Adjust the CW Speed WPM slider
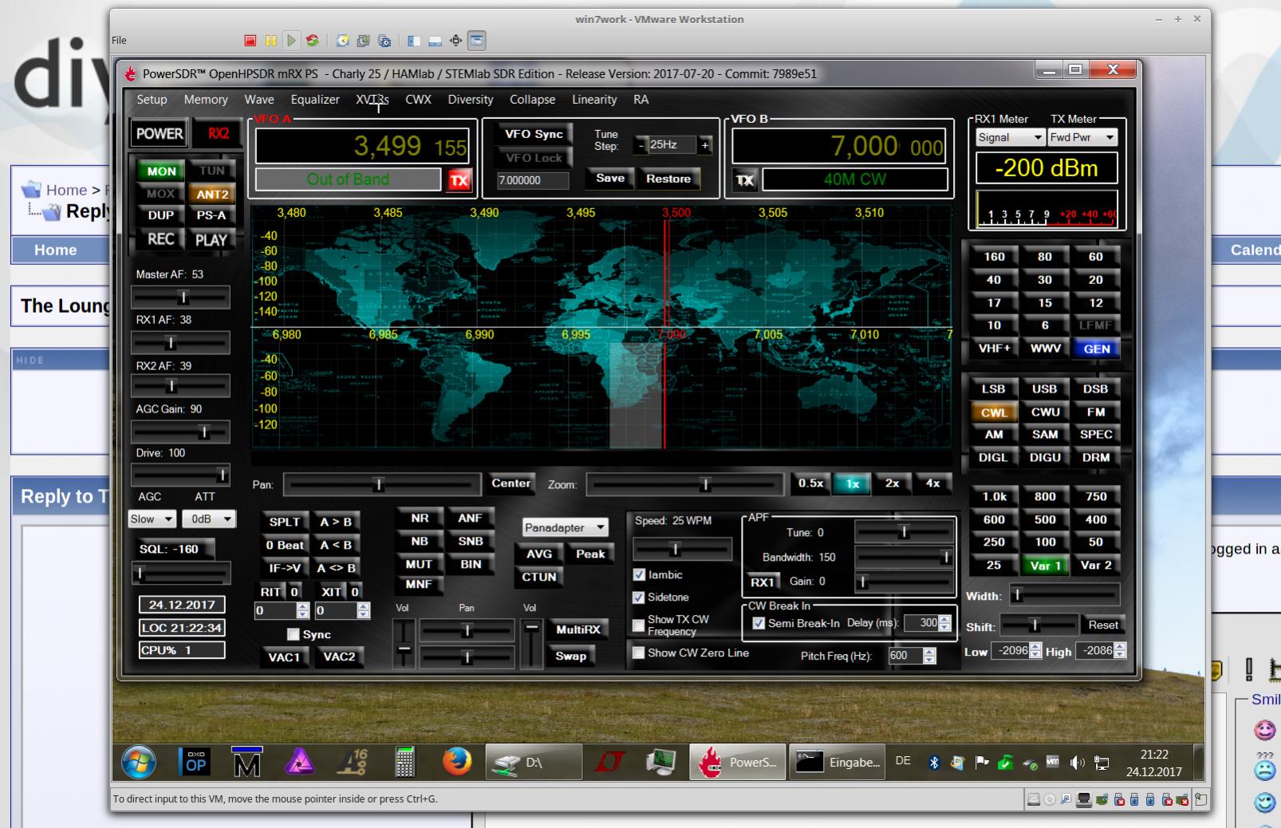 [682, 549]
